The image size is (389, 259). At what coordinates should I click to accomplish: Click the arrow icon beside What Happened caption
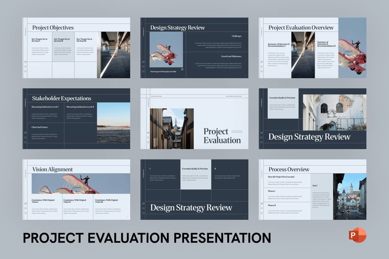pyautogui.click(x=182, y=70)
